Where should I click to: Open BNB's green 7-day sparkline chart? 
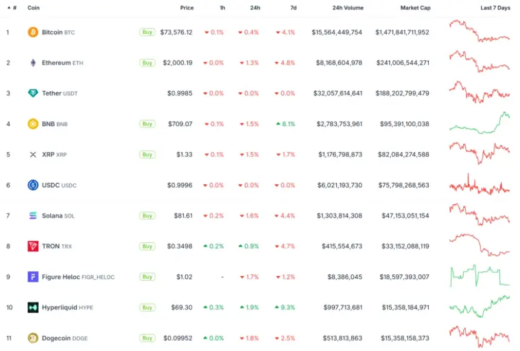pyautogui.click(x=479, y=123)
